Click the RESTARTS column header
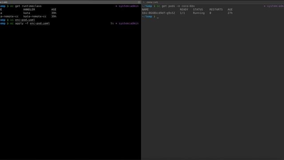 point(216,9)
